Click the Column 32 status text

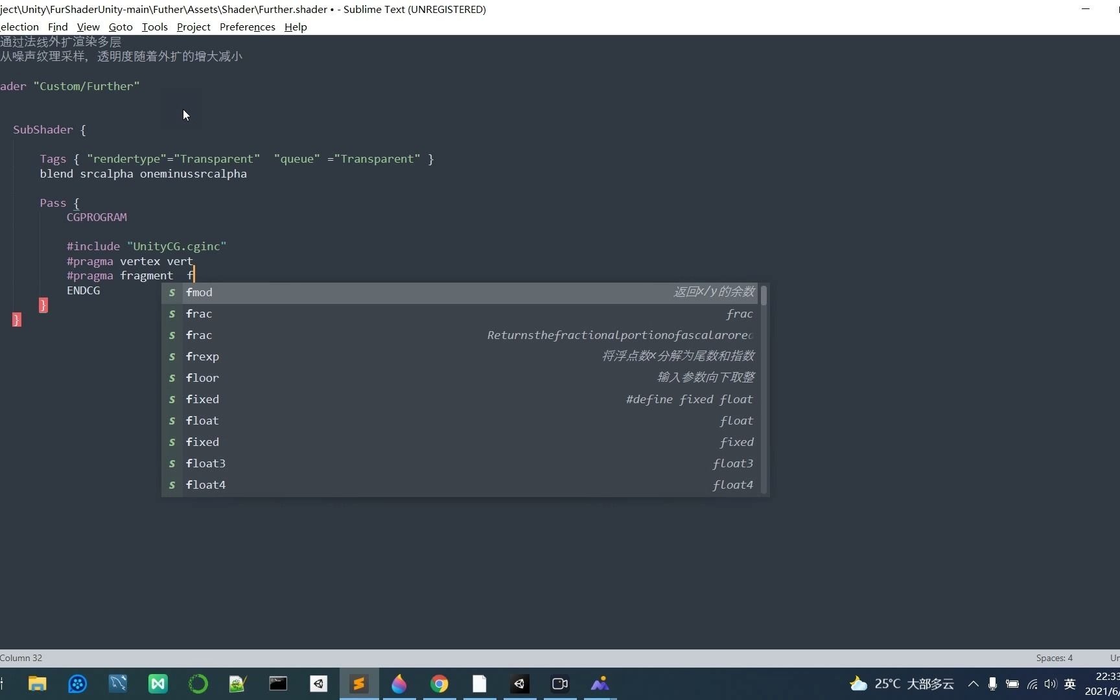pyautogui.click(x=21, y=658)
